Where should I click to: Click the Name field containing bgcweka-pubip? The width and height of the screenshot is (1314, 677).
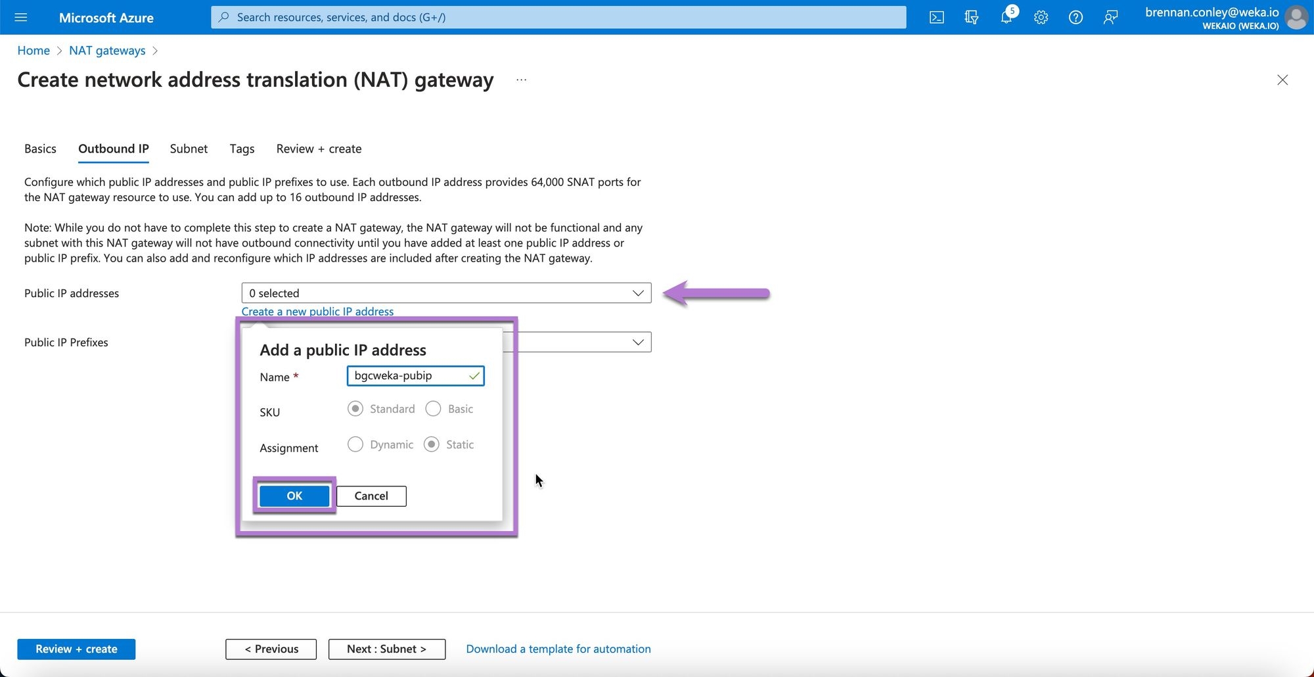[409, 376]
